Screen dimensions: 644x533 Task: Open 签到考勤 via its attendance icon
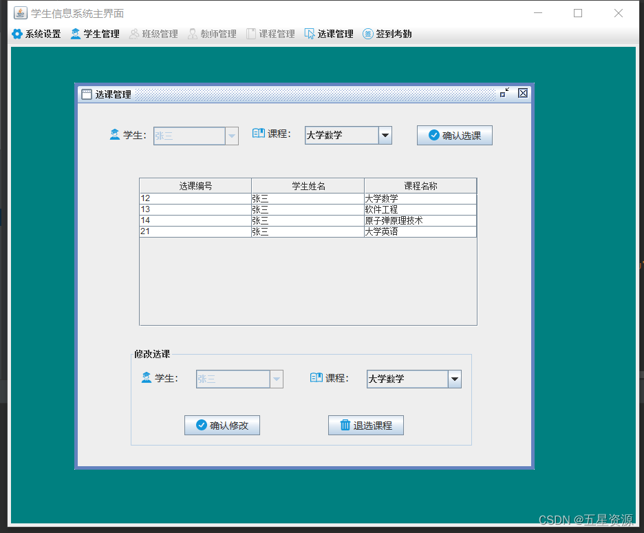point(367,32)
